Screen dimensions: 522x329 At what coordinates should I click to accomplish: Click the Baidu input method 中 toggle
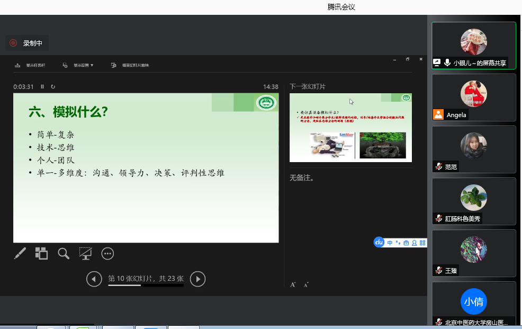point(390,243)
